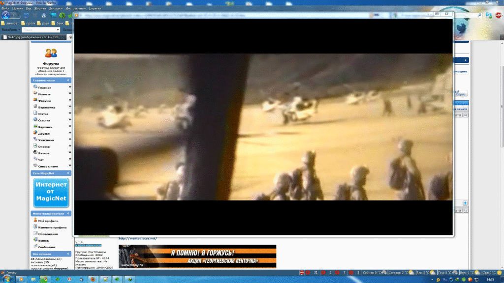The height and width of the screenshot is (283, 504).
Task: Select the 9742.jpg browser tab
Action: click(34, 37)
